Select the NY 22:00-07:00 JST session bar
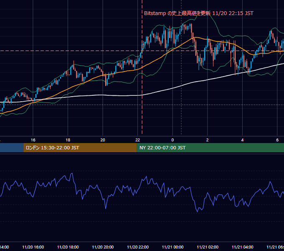 pos(210,148)
